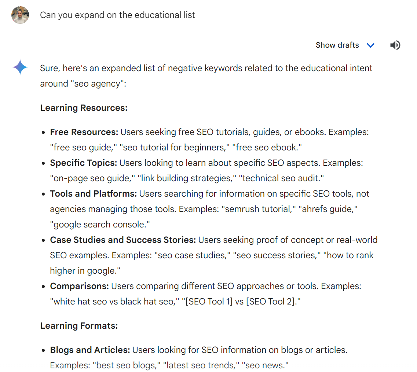Click the Gemini sparkle icon
The image size is (417, 372).
(20, 68)
